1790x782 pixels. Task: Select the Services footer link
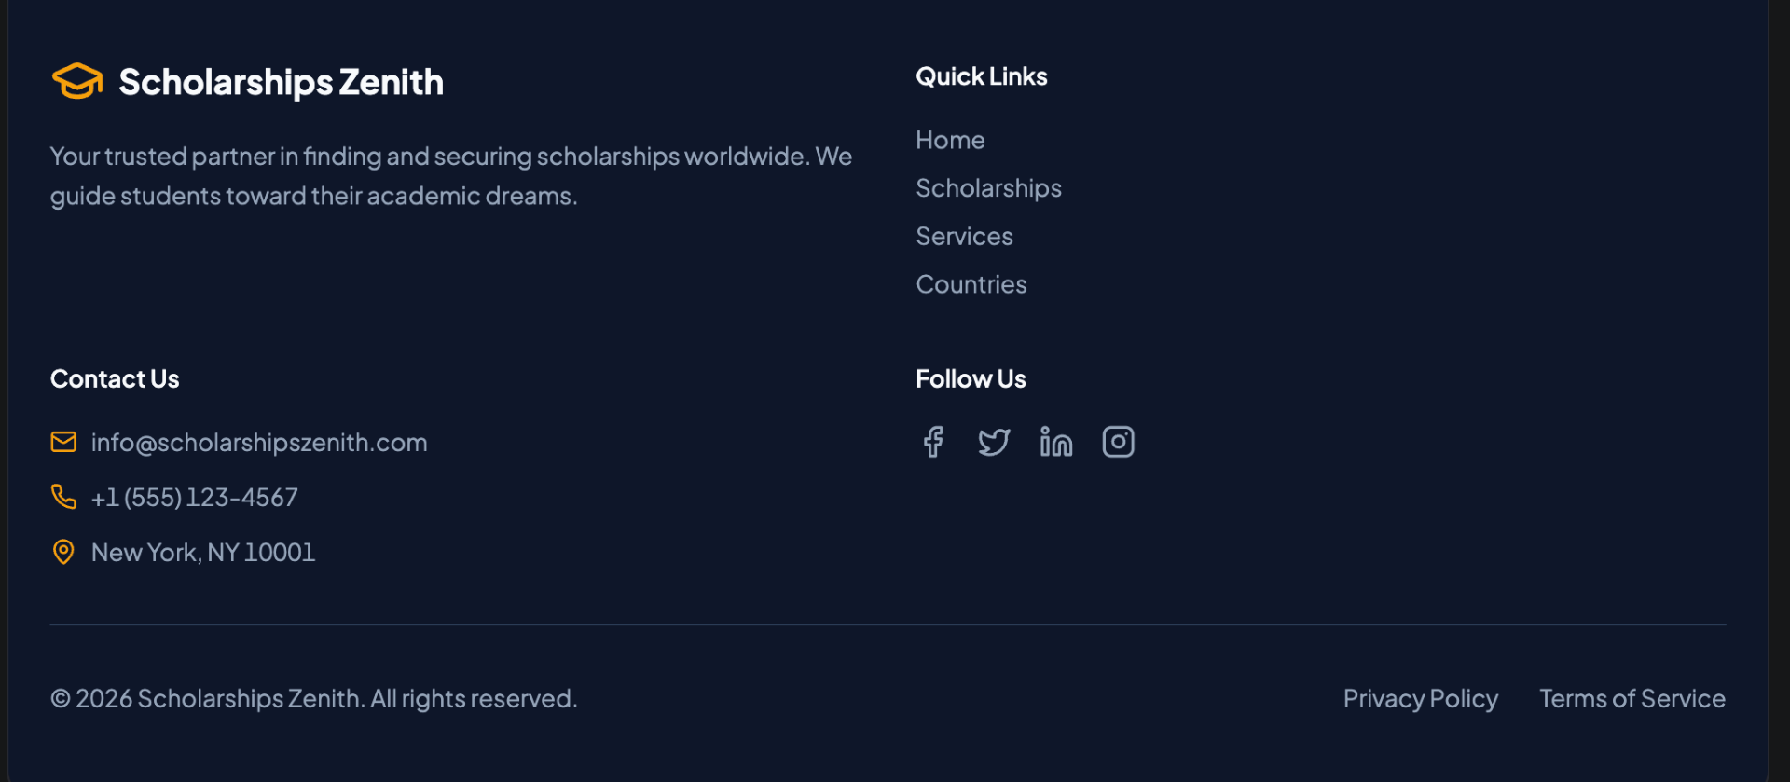point(964,237)
